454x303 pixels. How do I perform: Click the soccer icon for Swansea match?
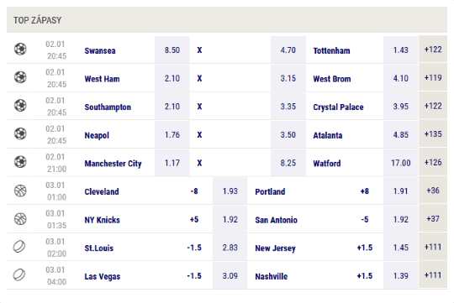[20, 50]
